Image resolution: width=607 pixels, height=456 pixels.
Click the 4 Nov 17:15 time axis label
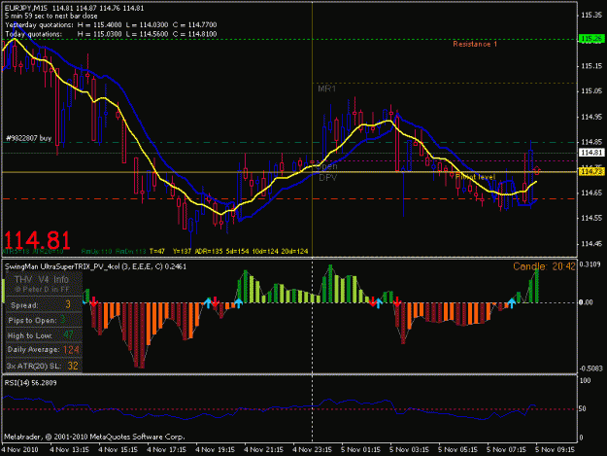pos(166,449)
